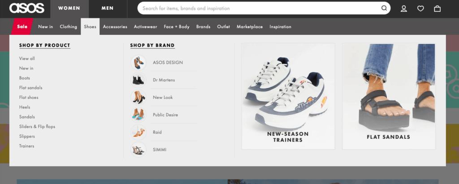This screenshot has width=459, height=184.
Task: Click the New Look brand name
Action: [163, 98]
